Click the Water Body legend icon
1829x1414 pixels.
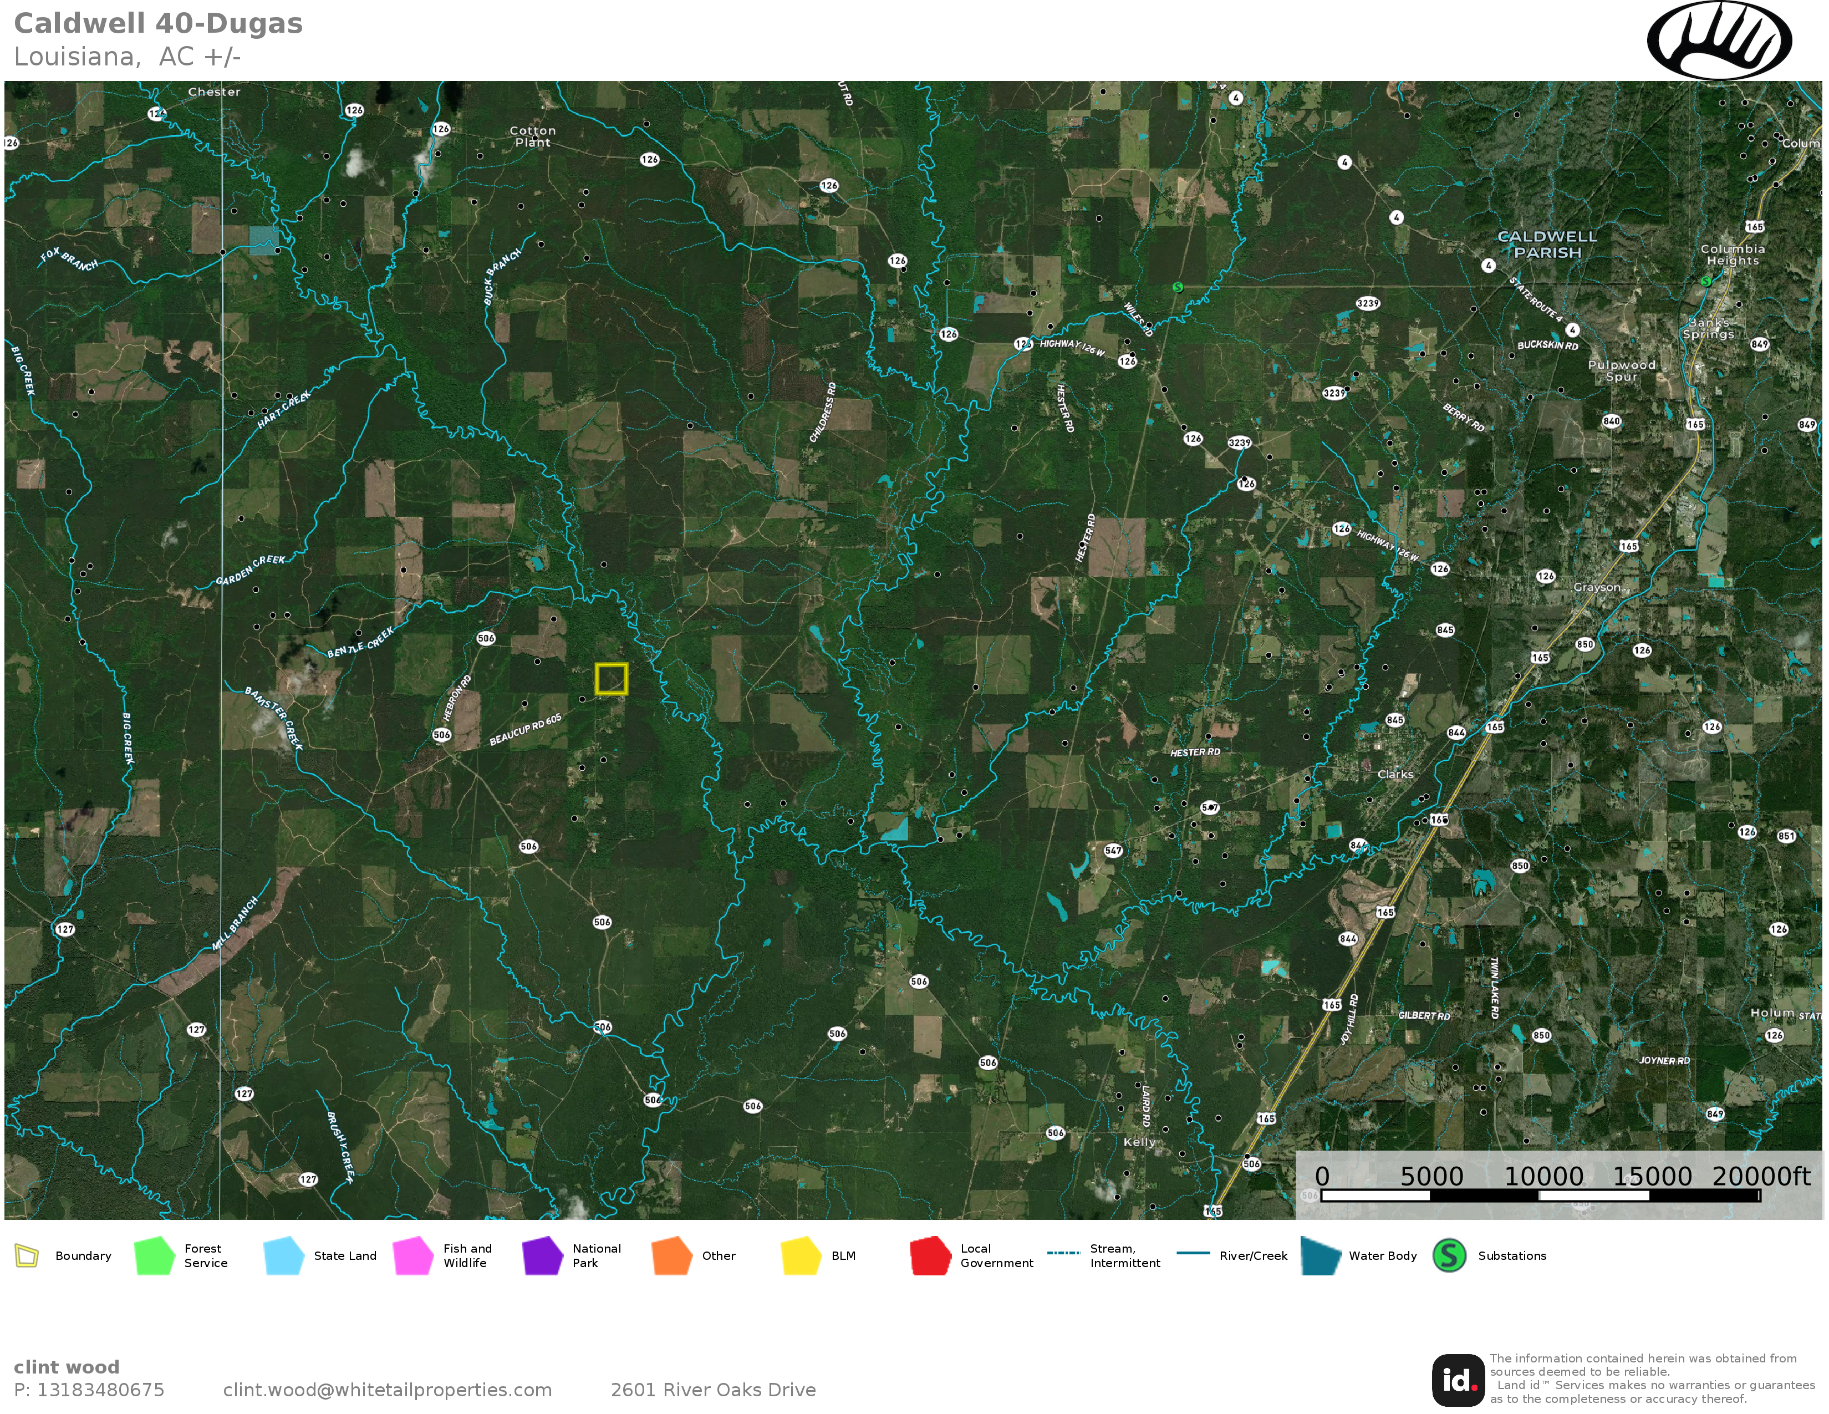(x=1321, y=1255)
